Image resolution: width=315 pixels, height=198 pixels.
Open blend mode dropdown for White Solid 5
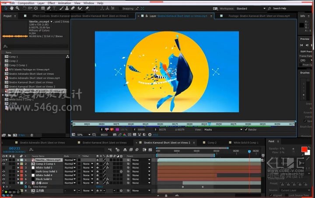70,167
